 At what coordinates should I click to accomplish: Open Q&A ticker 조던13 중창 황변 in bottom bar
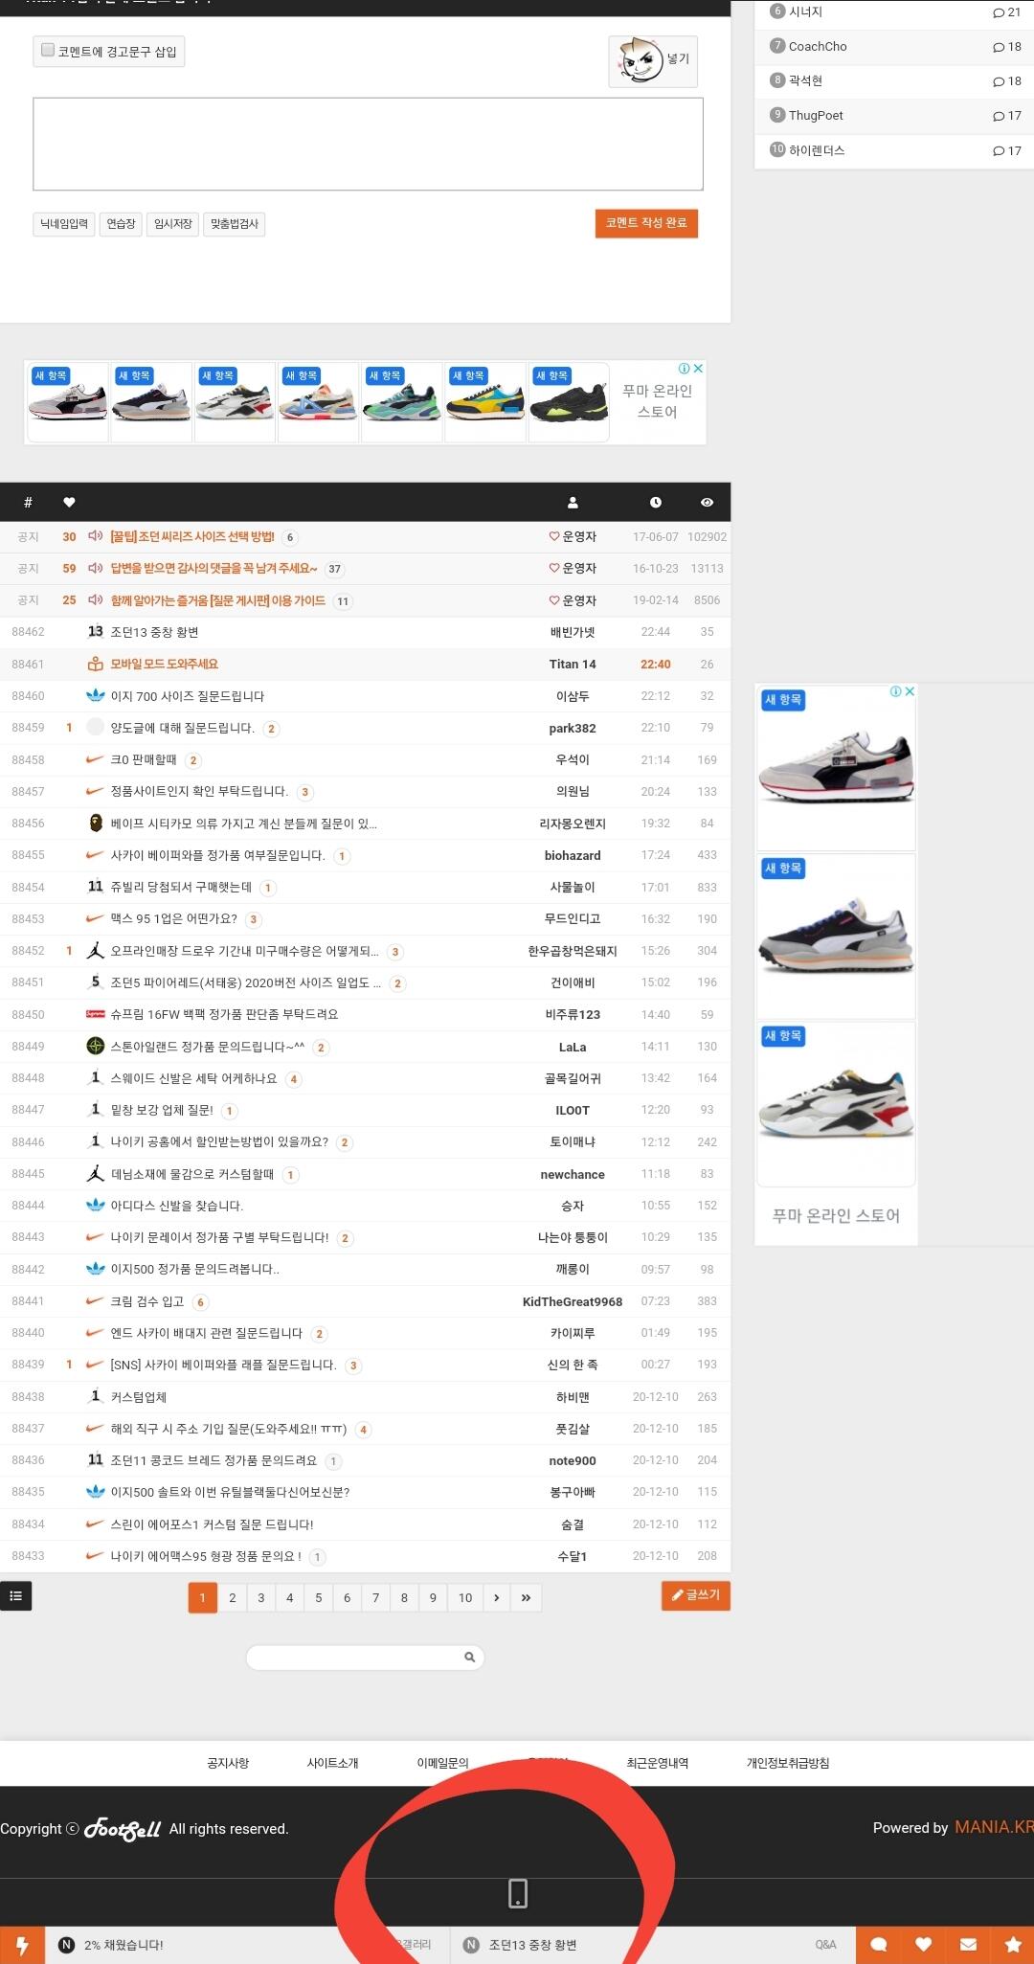coord(532,1945)
